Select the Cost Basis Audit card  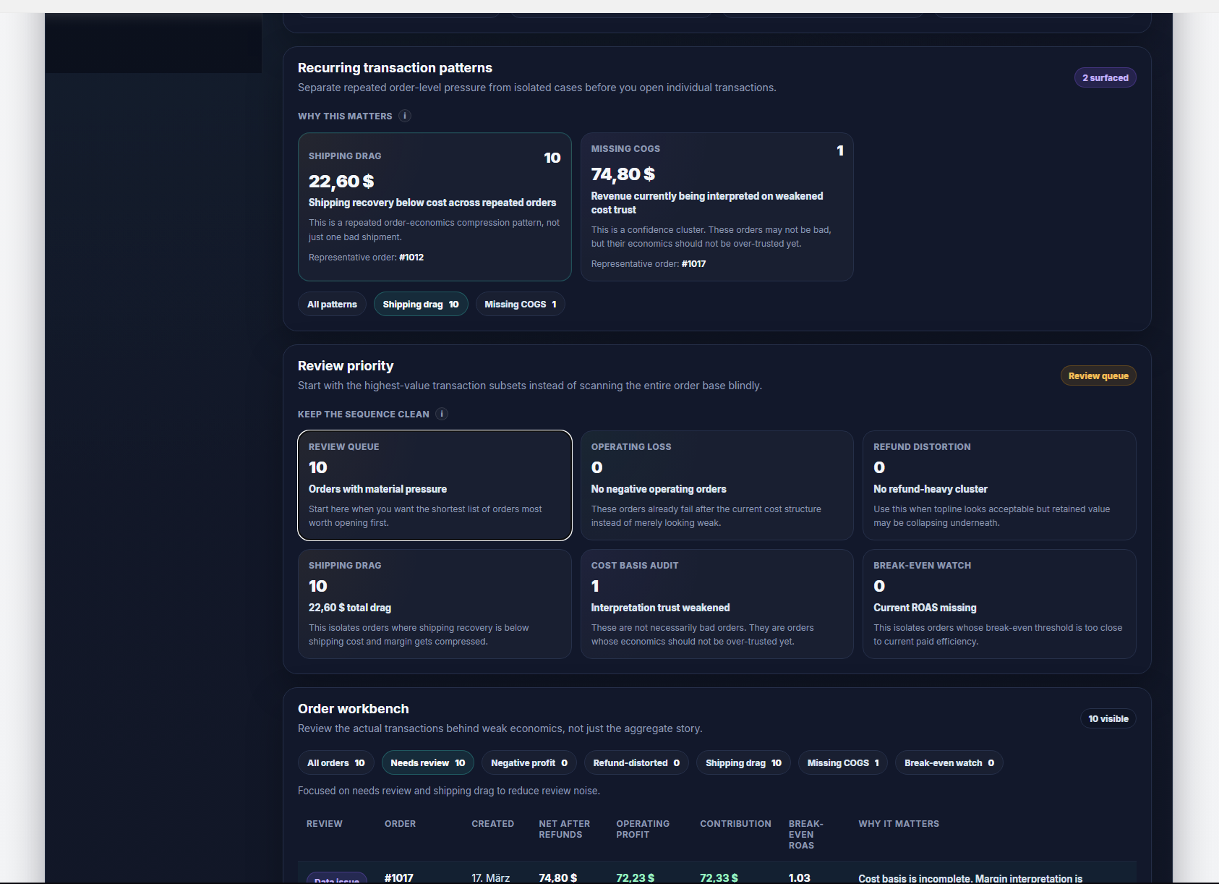coord(717,604)
